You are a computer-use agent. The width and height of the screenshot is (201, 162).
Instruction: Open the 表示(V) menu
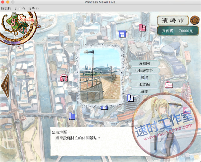coord(20,9)
